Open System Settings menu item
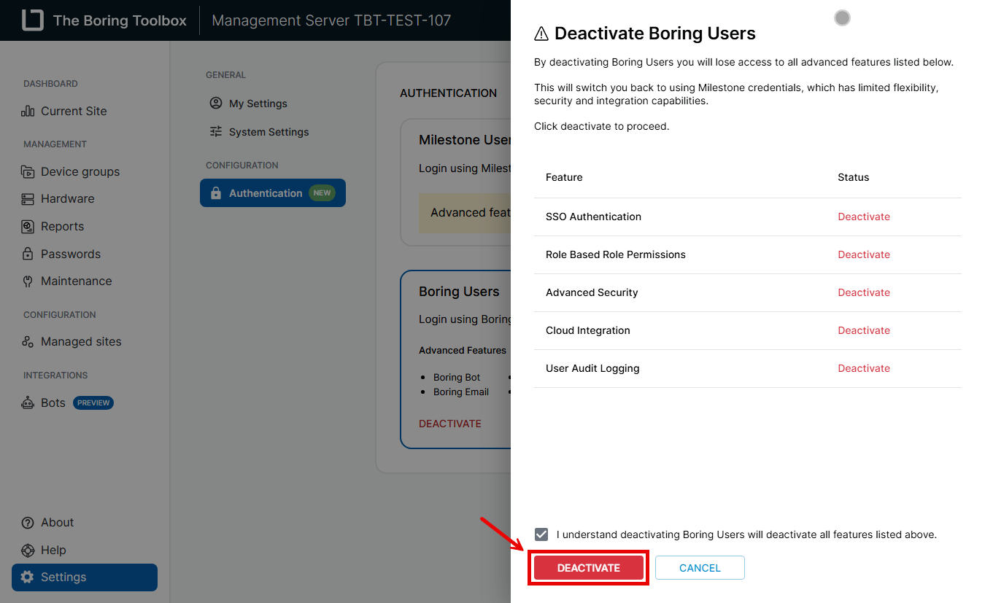 click(x=269, y=132)
